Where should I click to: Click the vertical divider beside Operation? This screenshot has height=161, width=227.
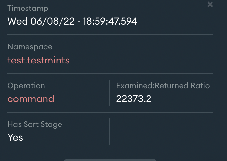[109, 93]
